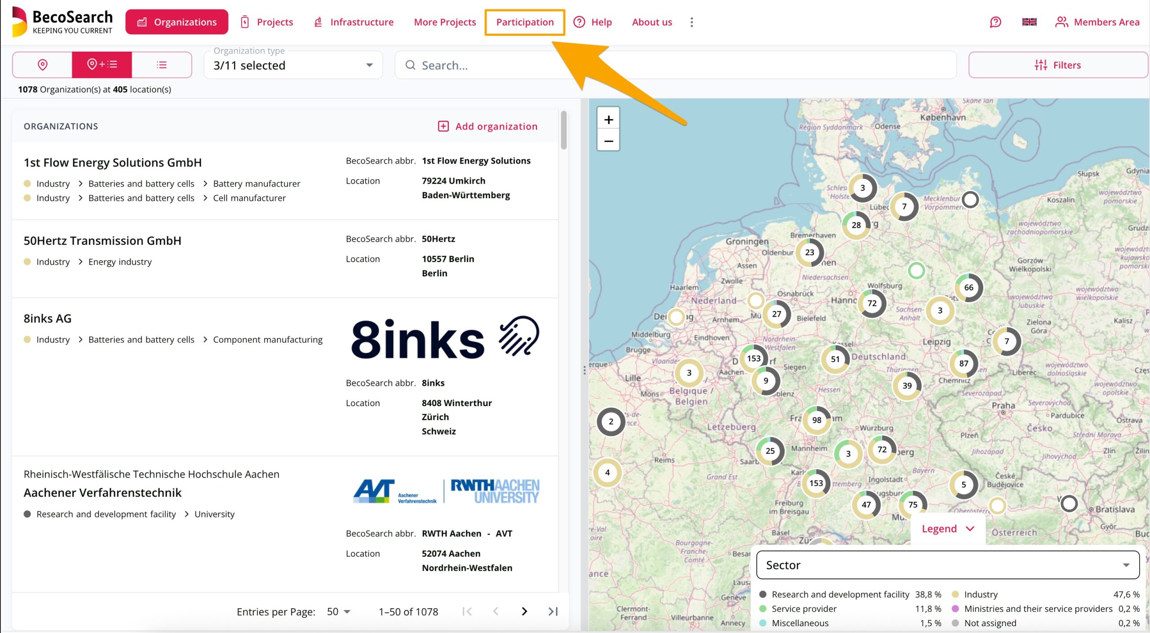The image size is (1150, 633).
Task: Click the map cluster showing 9
Action: tap(765, 381)
